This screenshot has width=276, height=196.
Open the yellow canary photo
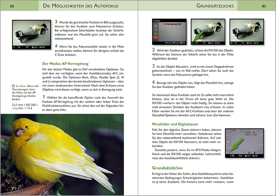pyautogui.click(x=62, y=154)
